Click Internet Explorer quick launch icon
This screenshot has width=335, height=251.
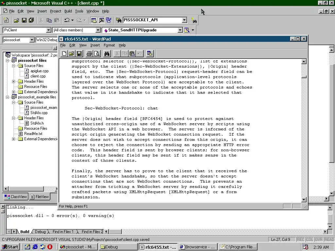35,247
